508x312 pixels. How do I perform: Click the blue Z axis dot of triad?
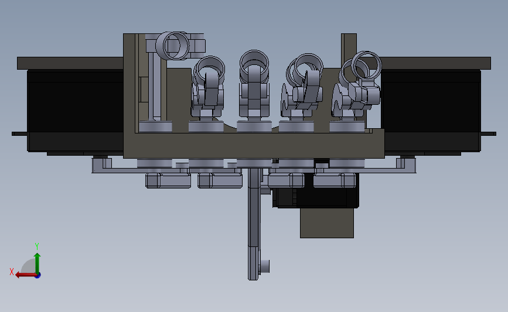(37, 276)
